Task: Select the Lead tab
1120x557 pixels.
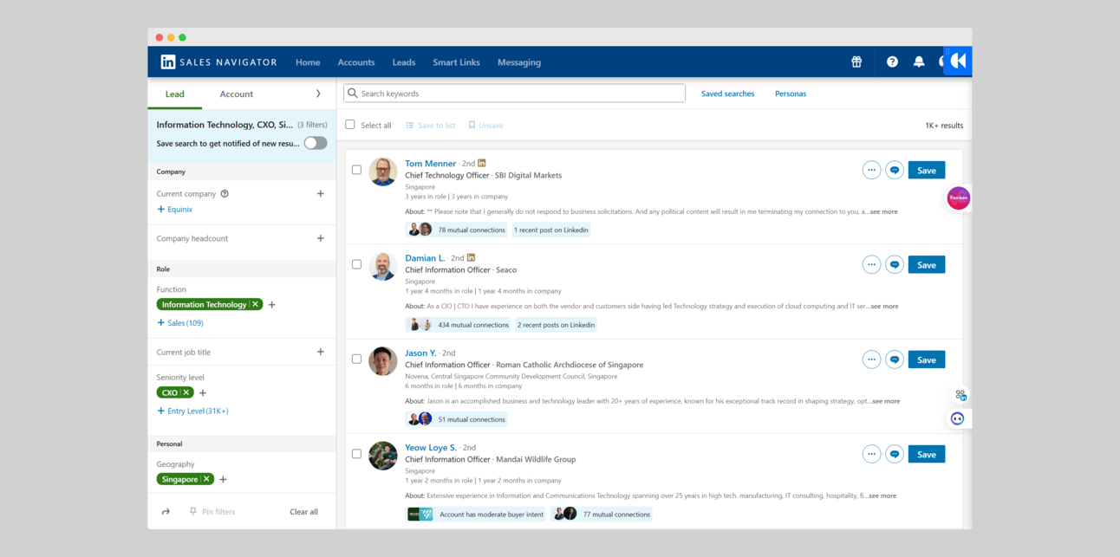Action: tap(175, 94)
